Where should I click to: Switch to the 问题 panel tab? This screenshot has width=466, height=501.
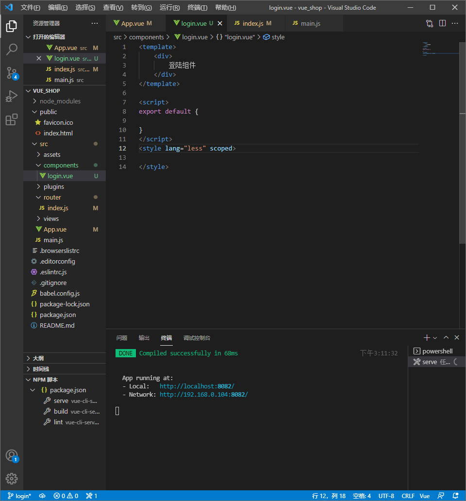click(x=122, y=338)
